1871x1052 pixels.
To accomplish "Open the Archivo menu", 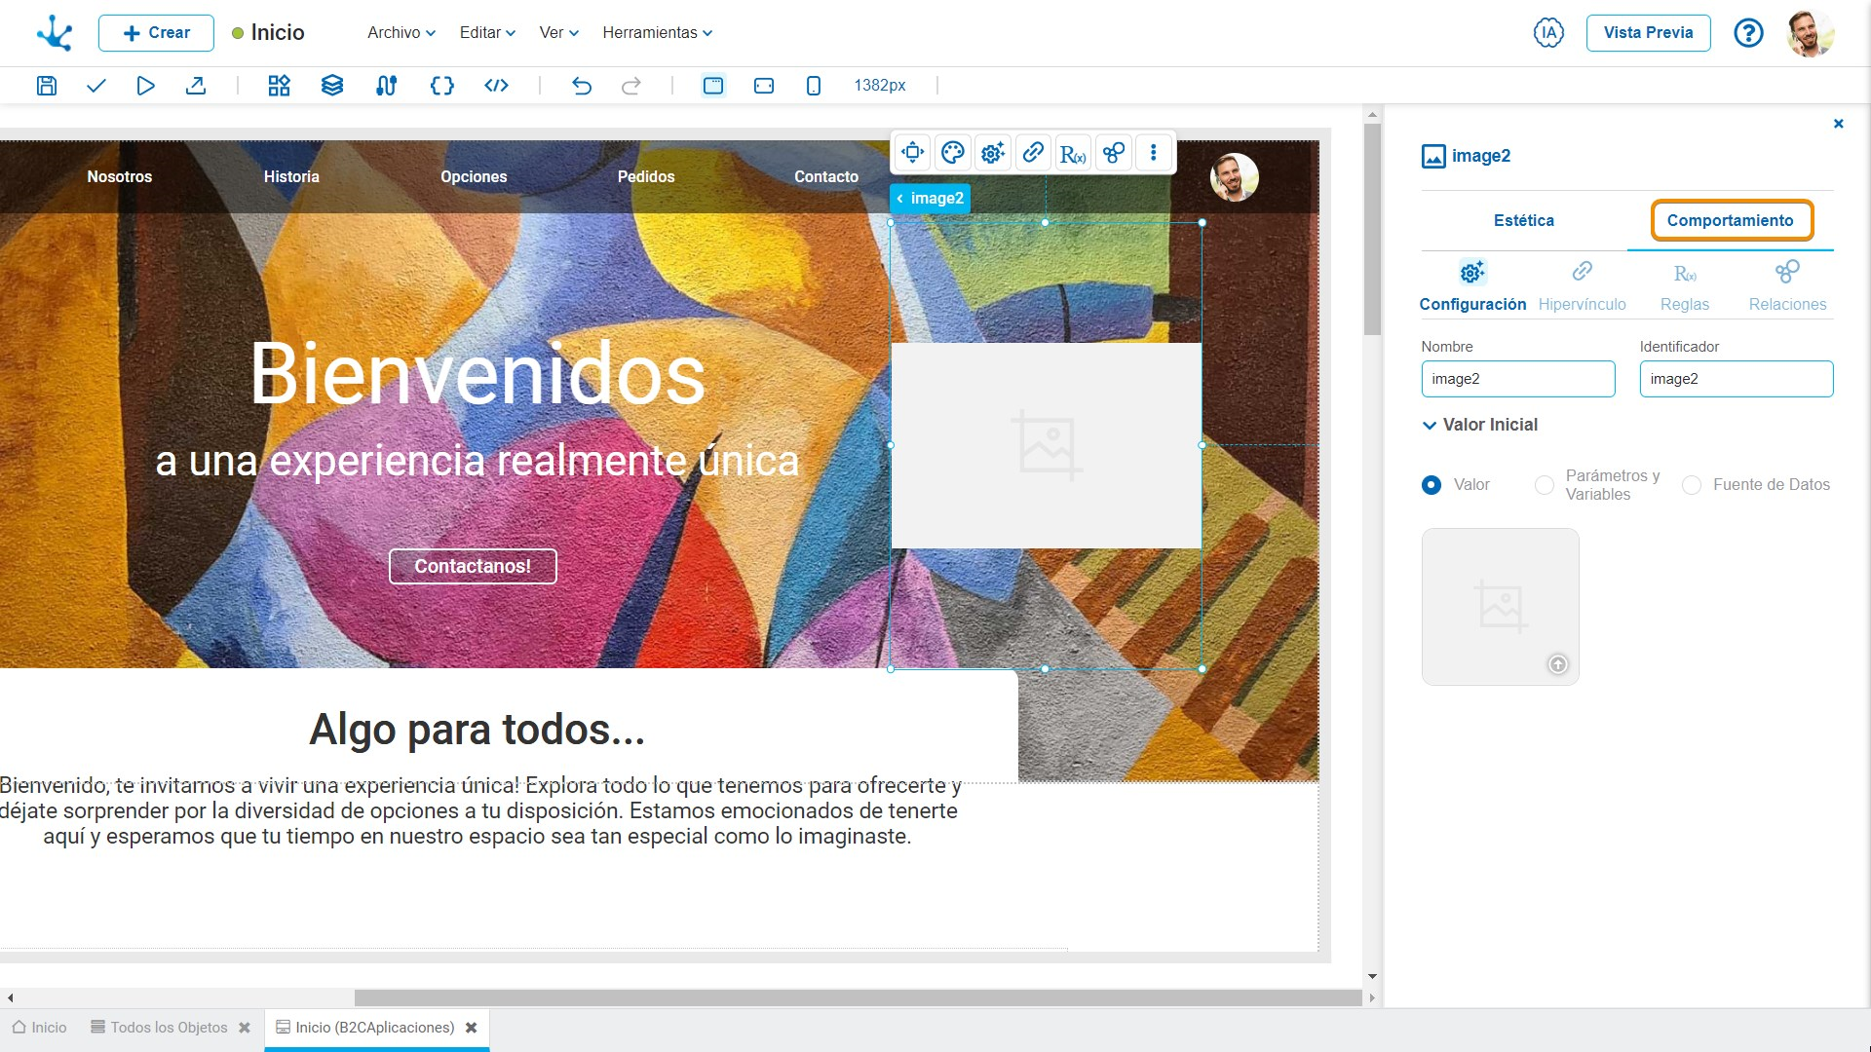I will click(401, 33).
